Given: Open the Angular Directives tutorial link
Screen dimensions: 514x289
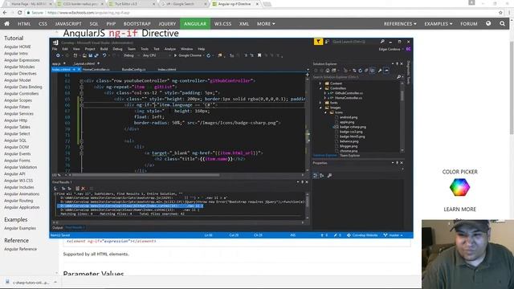Looking at the screenshot, I should (20, 73).
